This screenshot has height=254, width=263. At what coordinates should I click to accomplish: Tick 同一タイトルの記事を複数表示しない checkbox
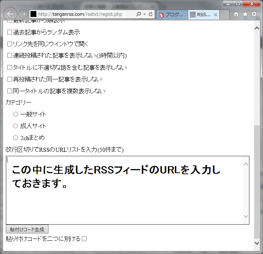point(10,91)
